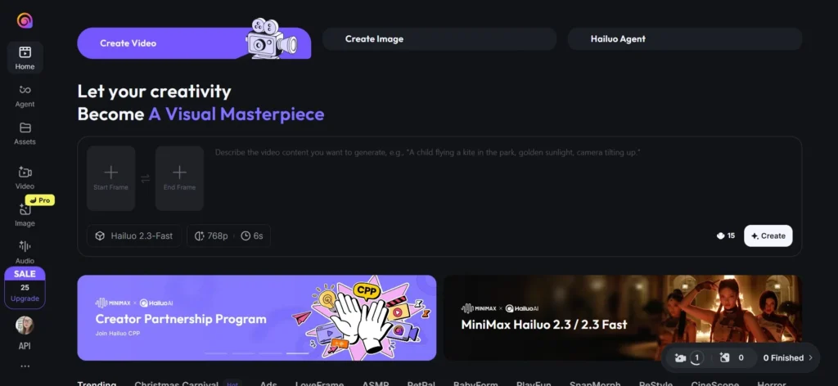Open the Audio waveform icon

pyautogui.click(x=25, y=246)
